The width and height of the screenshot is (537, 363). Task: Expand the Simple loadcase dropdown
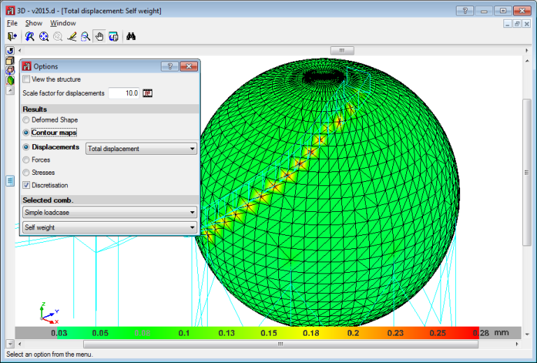[x=109, y=212]
